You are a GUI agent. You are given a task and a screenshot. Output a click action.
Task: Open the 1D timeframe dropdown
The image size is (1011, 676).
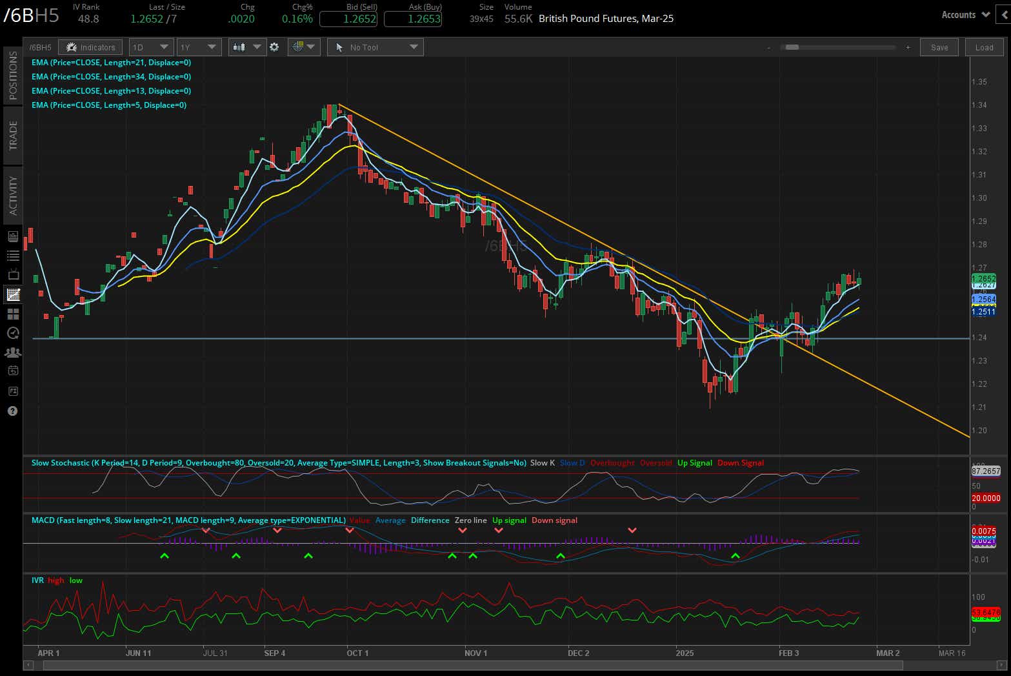point(150,46)
